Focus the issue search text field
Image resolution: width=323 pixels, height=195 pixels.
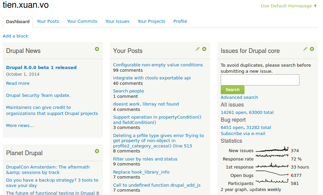(260, 80)
